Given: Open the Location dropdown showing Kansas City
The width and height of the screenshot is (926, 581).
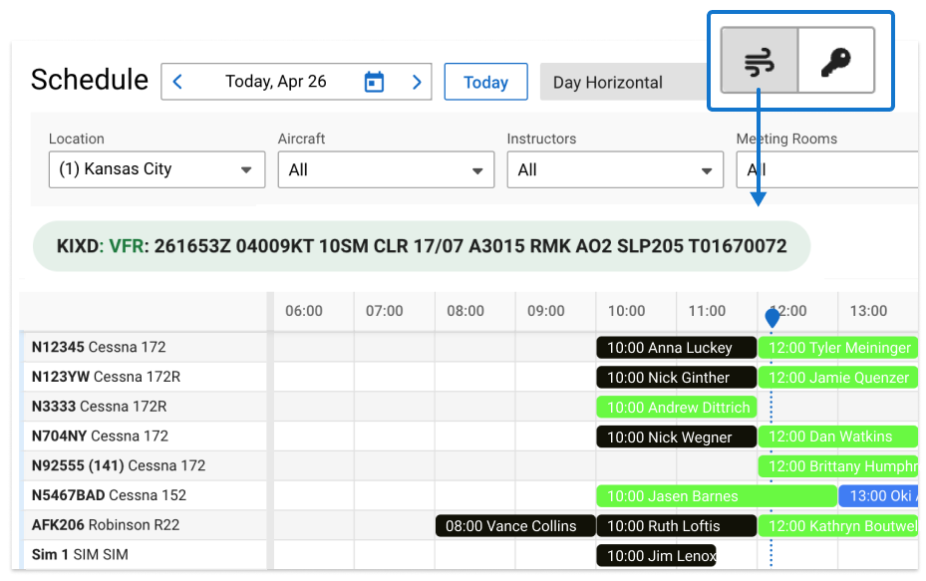Looking at the screenshot, I should [x=156, y=169].
